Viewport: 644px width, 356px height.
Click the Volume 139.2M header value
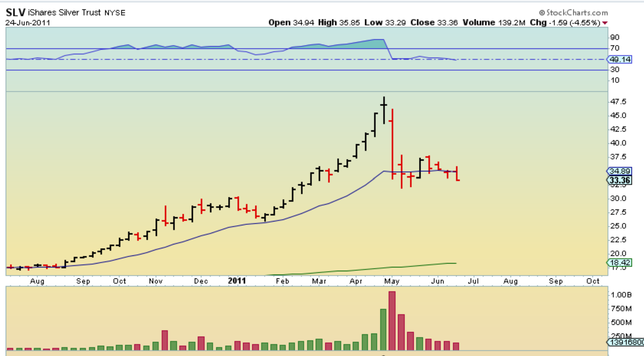coord(511,23)
